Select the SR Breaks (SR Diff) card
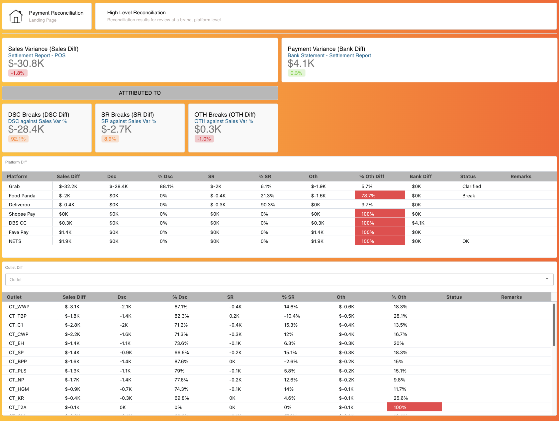 coord(140,128)
